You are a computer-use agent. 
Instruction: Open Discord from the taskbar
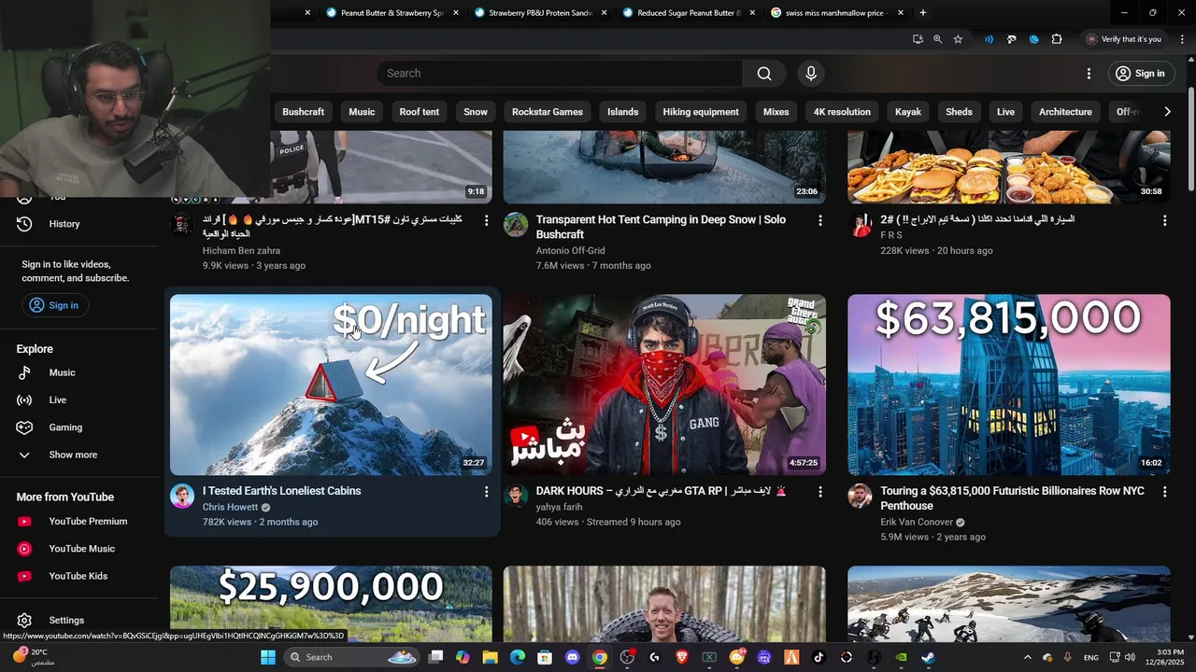click(x=573, y=657)
